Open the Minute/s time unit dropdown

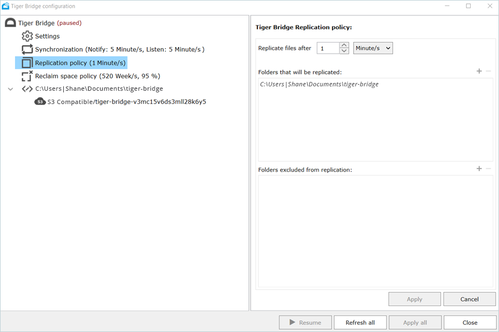pyautogui.click(x=373, y=48)
